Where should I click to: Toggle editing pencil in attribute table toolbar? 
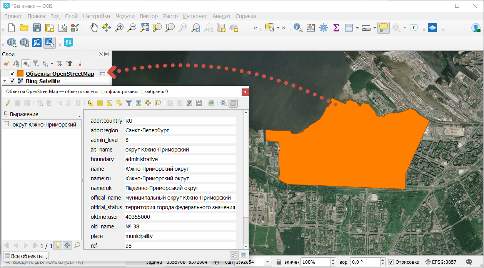click(x=8, y=103)
